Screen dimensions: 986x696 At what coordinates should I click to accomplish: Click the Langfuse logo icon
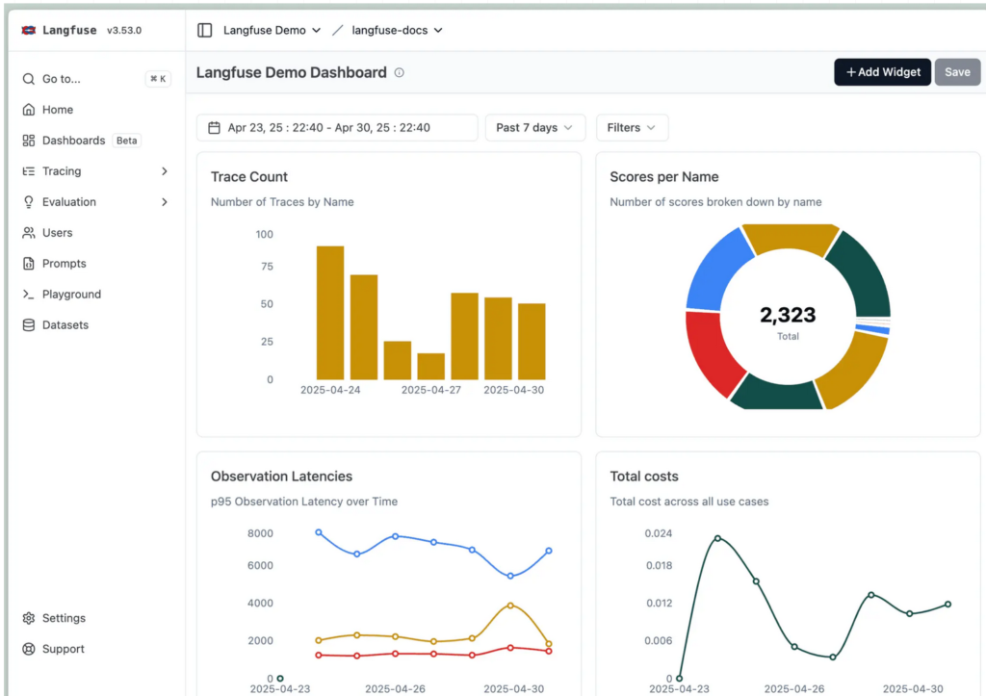click(29, 30)
